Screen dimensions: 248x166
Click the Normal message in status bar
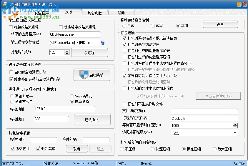tap(187, 163)
